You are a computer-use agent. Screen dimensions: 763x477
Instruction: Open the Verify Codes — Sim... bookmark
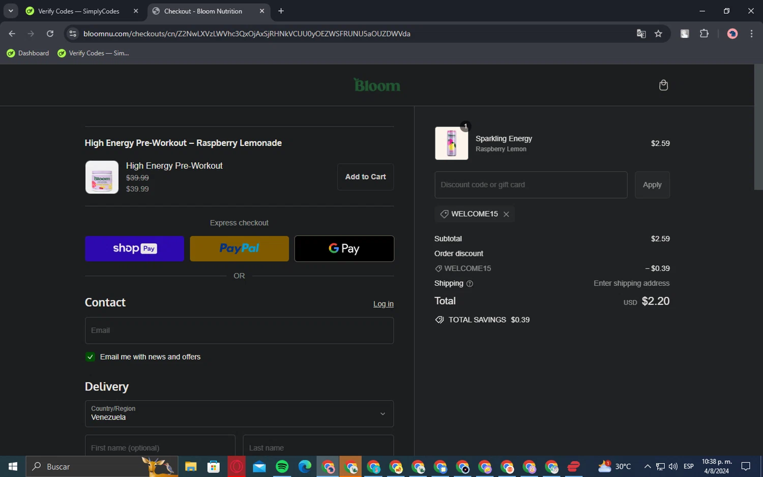[94, 53]
